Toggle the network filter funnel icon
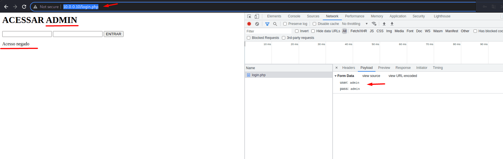The image size is (503, 159). point(267,24)
